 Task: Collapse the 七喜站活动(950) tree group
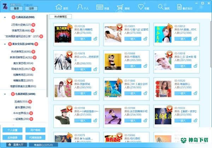(x=5, y=17)
